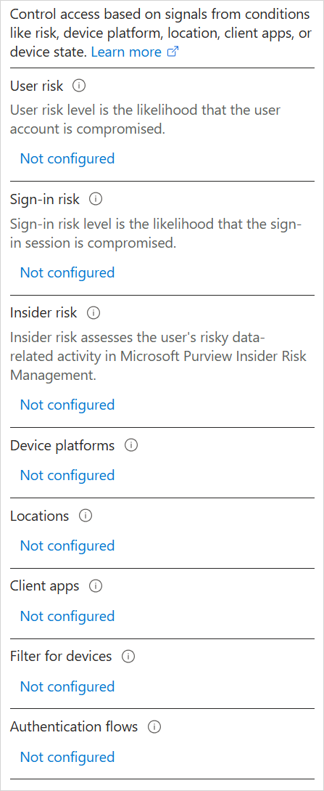Click the external link icon after Learn more
This screenshot has width=324, height=791.
click(x=172, y=52)
